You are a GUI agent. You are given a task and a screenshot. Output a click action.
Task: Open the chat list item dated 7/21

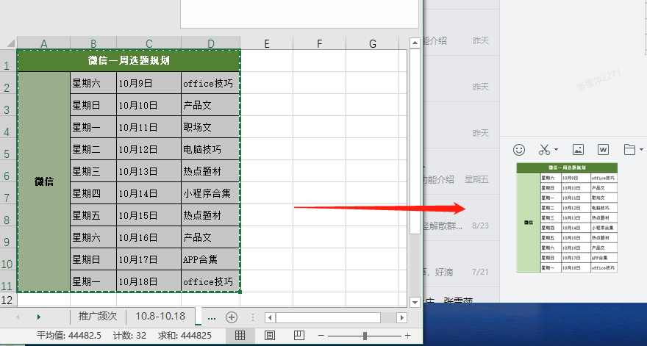[x=461, y=264]
